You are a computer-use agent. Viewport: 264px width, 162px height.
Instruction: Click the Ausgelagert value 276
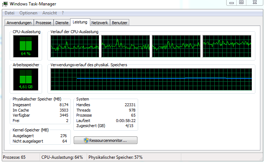pyautogui.click(x=63, y=136)
